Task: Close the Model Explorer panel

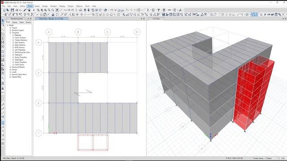Action: [x=30, y=19]
